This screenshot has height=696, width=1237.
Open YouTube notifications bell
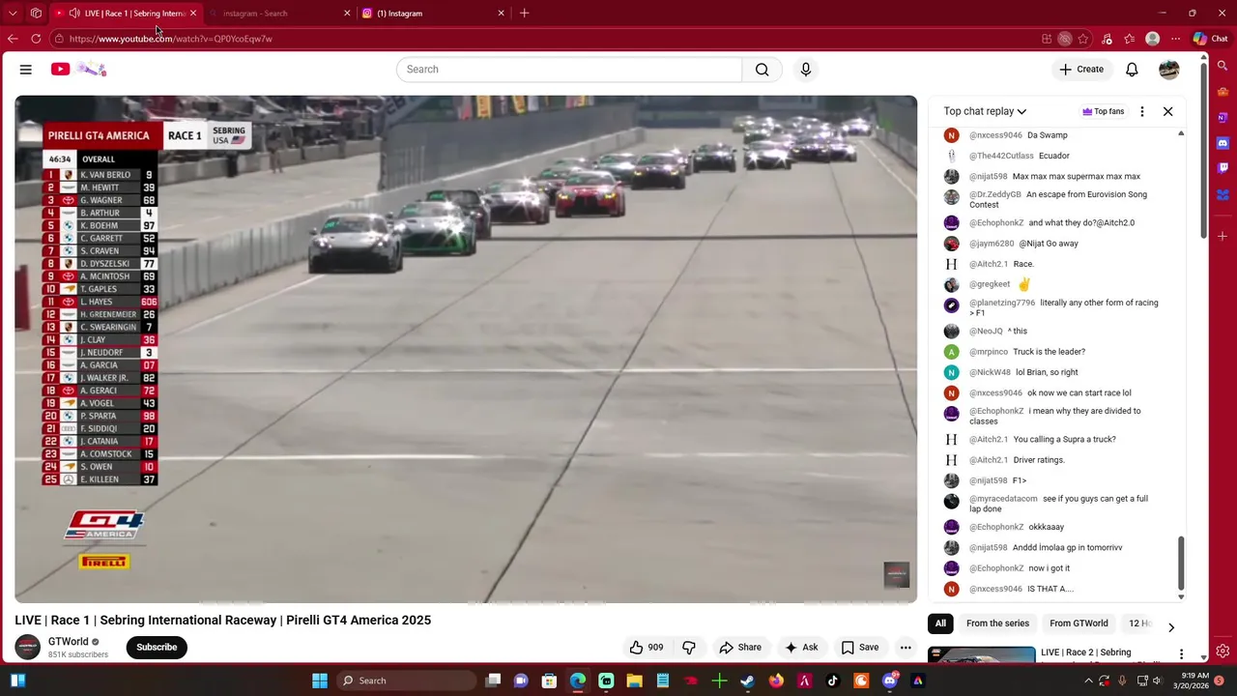click(x=1132, y=70)
